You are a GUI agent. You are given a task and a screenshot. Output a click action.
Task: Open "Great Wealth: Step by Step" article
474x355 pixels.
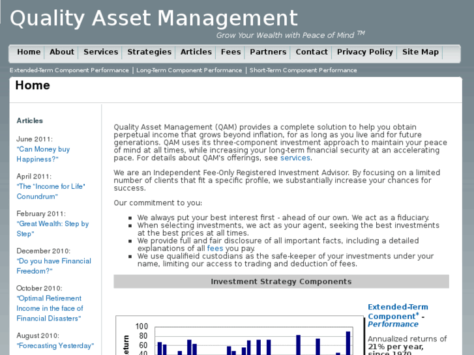(x=53, y=229)
